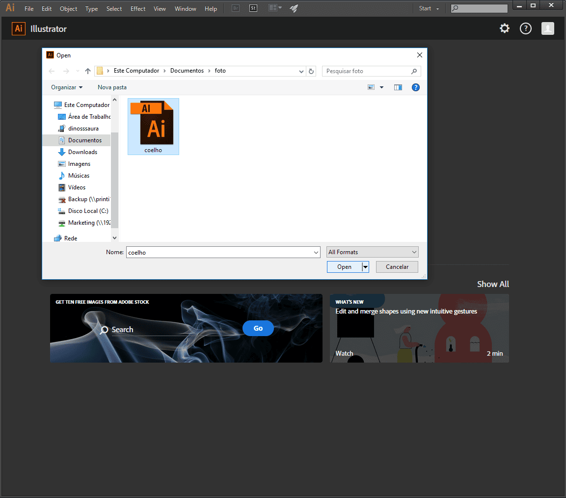
Task: Open the settings gear icon on Start screen
Action: coord(504,28)
